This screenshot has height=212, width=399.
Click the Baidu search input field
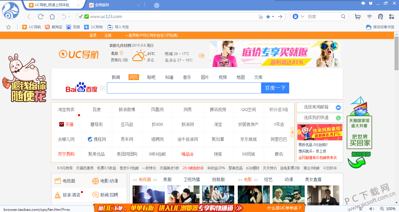pyautogui.click(x=184, y=88)
